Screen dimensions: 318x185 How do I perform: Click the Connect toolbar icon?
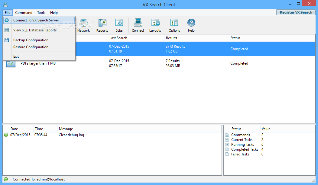pyautogui.click(x=138, y=26)
